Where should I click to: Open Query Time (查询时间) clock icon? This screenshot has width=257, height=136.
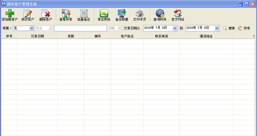coord(160,13)
